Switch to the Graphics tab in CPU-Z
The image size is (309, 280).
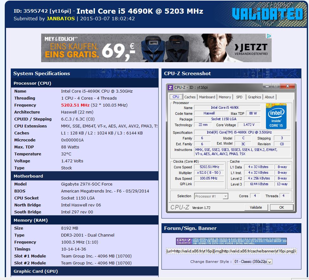[x=254, y=97]
